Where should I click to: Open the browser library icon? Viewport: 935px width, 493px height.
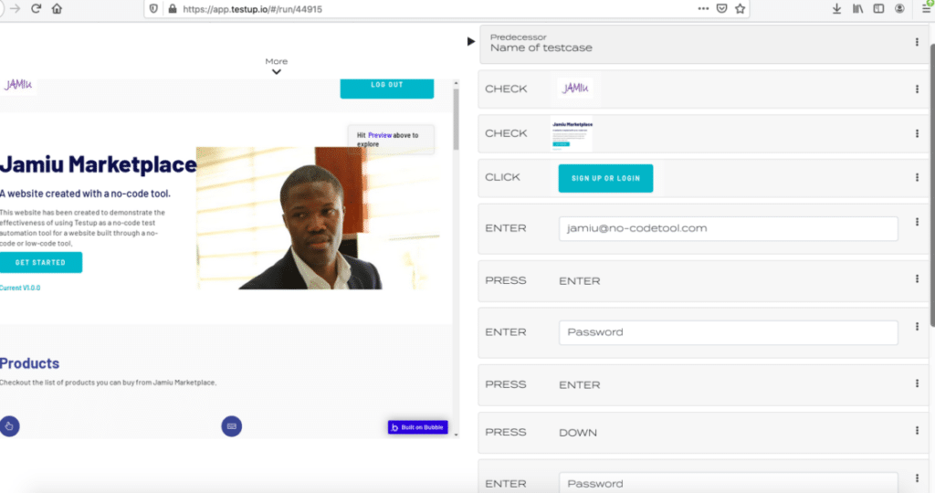click(x=857, y=8)
